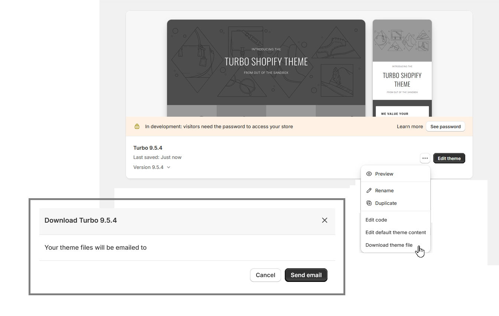Viewport: 499px width, 316px height.
Task: Click the Send email button
Action: 306,275
